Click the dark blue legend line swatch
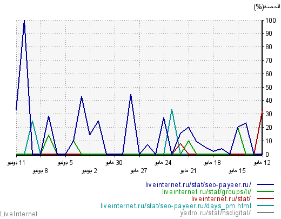 click(265, 184)
